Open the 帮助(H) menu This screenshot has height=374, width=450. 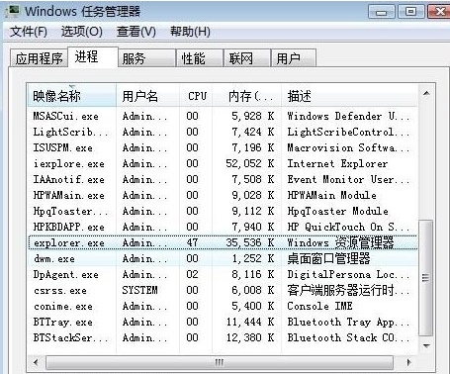(x=190, y=32)
